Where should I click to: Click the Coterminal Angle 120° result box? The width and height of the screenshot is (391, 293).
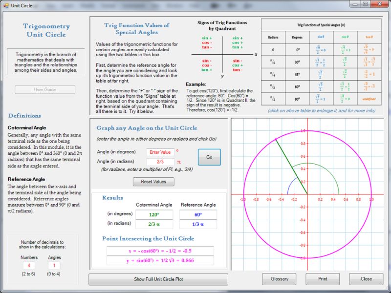coord(155,215)
